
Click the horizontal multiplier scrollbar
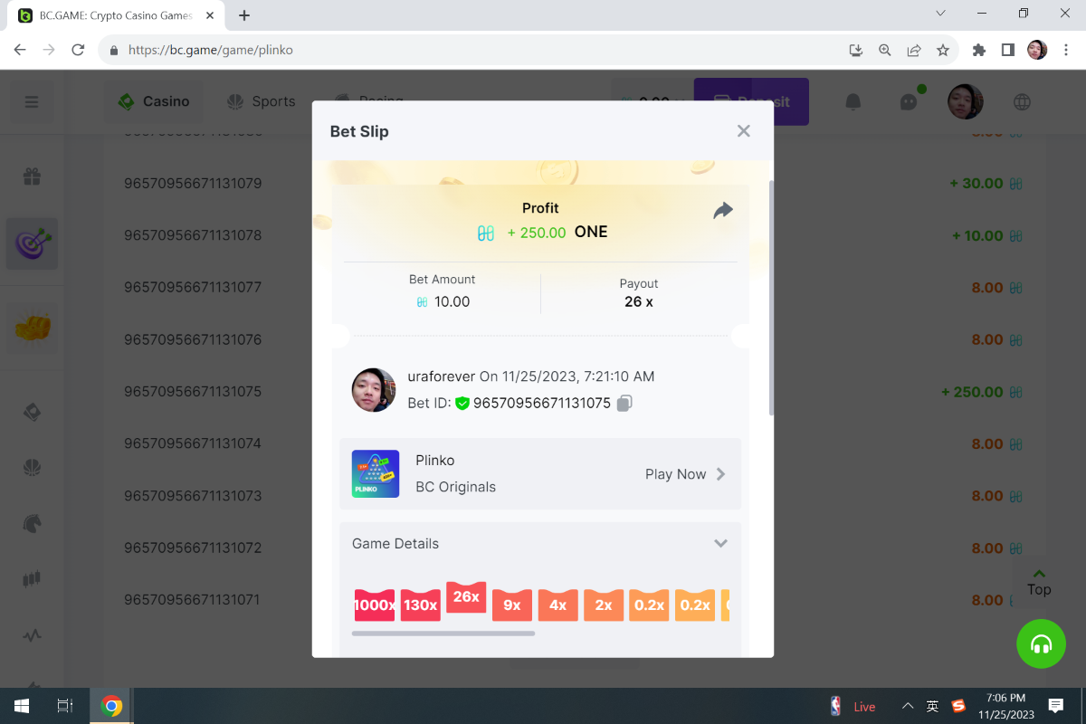pos(443,633)
